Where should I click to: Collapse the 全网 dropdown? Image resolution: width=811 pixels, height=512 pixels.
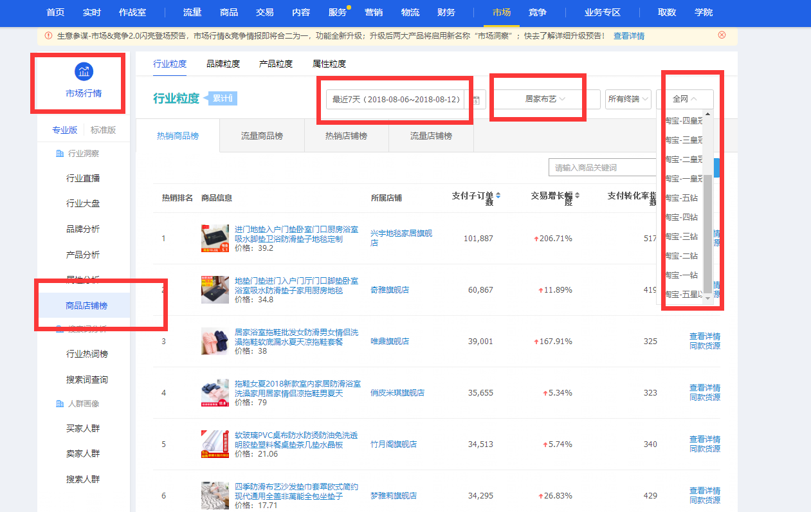[684, 99]
